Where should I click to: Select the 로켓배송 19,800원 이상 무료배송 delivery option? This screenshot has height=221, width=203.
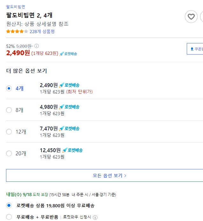tap(9, 205)
